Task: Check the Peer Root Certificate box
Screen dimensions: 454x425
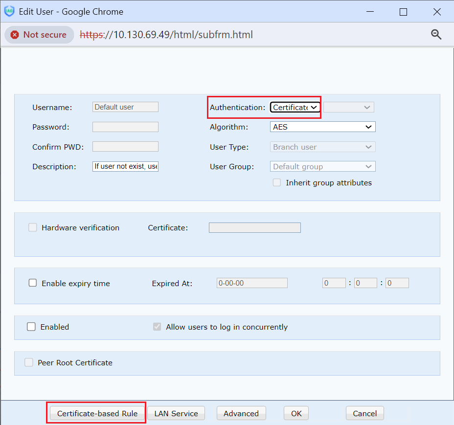Action: pyautogui.click(x=29, y=362)
